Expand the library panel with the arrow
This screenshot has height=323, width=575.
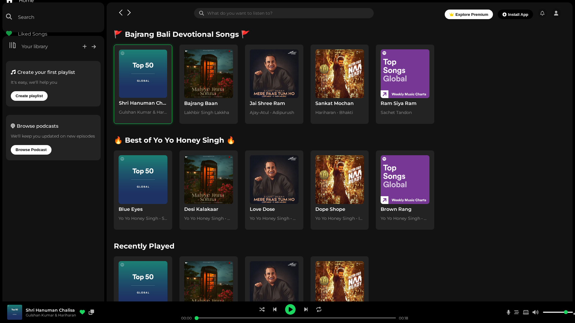[x=94, y=46]
